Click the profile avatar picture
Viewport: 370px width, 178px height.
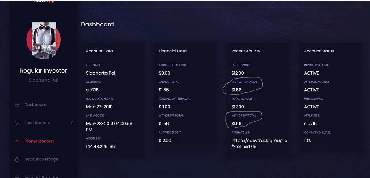44,41
